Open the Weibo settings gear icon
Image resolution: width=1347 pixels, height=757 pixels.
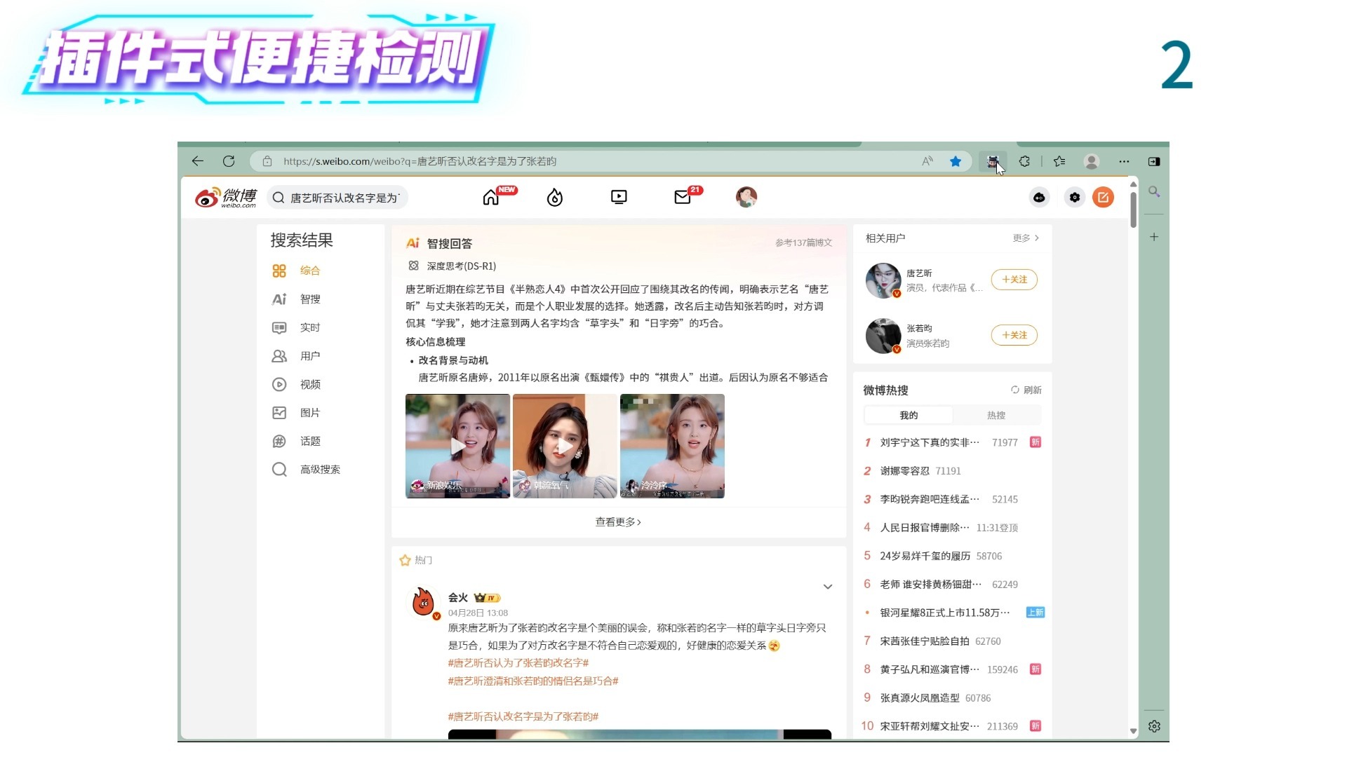[x=1075, y=198]
